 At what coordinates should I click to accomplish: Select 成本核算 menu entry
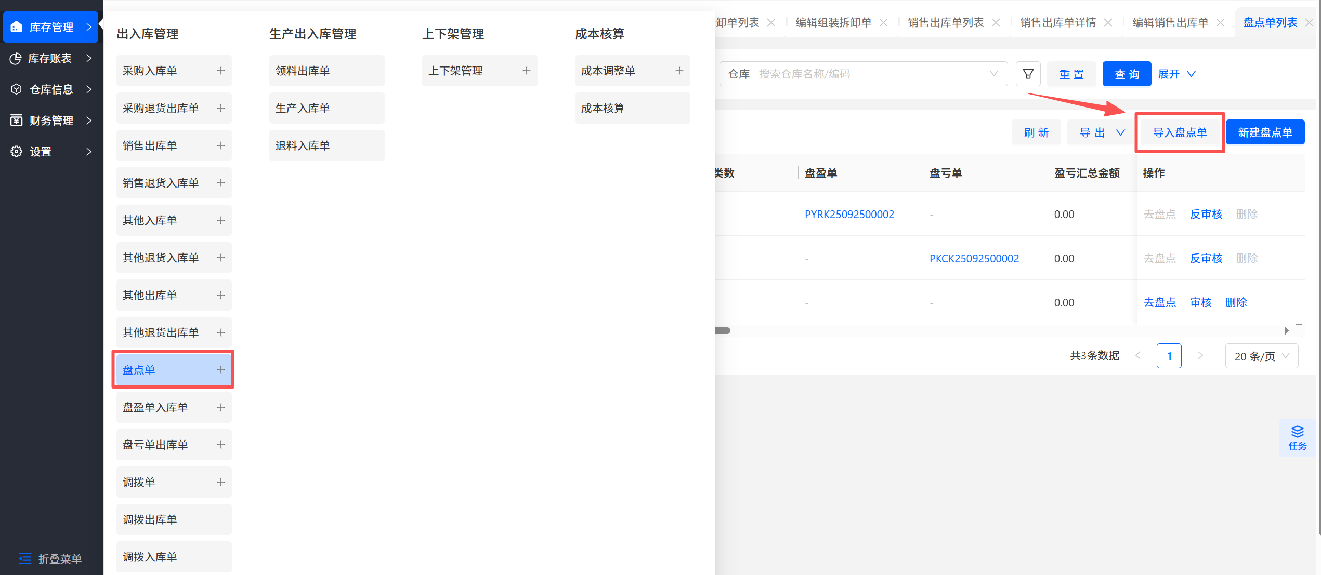(632, 108)
